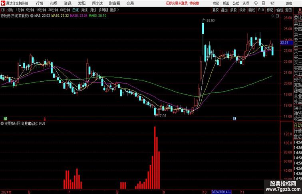Image resolution: width=302 pixels, height=194 pixels.
Task: Click the 画线 drawing button
Action: point(252,10)
